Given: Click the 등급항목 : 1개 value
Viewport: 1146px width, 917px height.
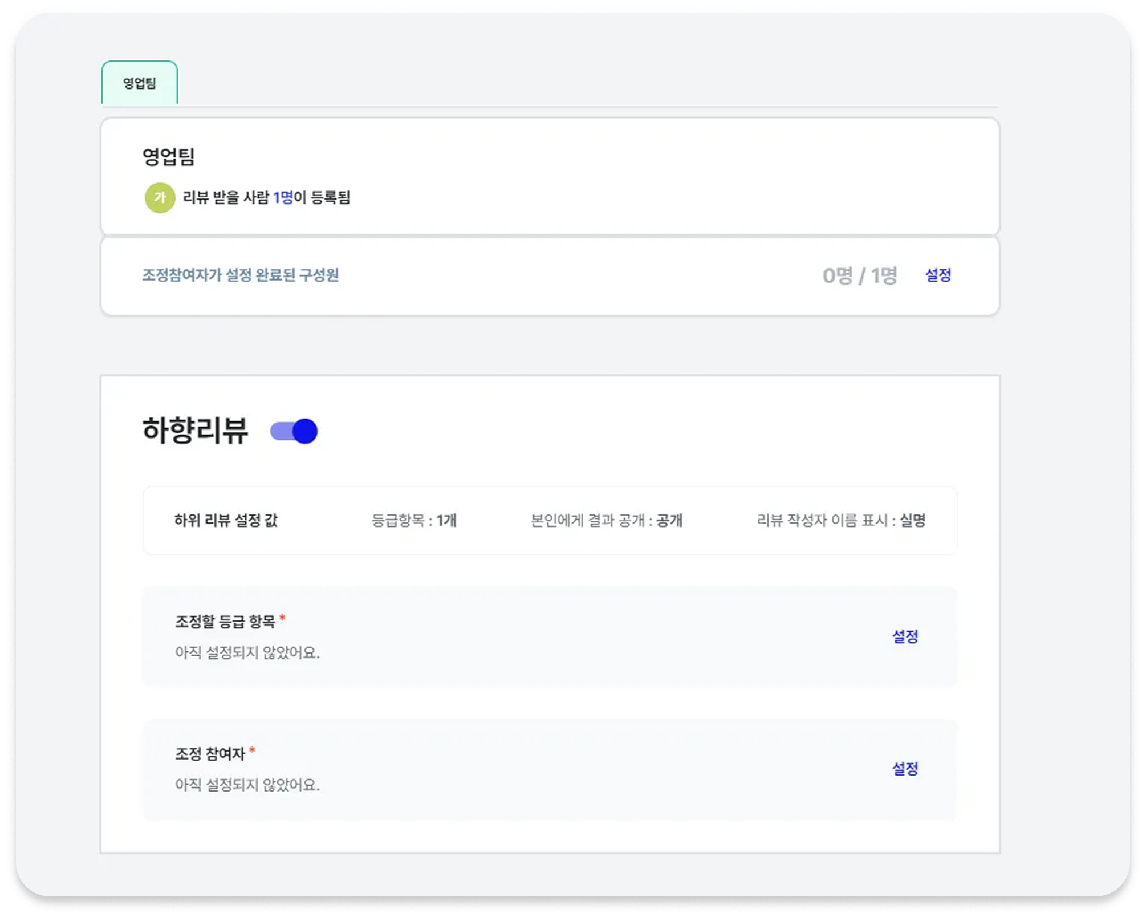Looking at the screenshot, I should tap(414, 520).
